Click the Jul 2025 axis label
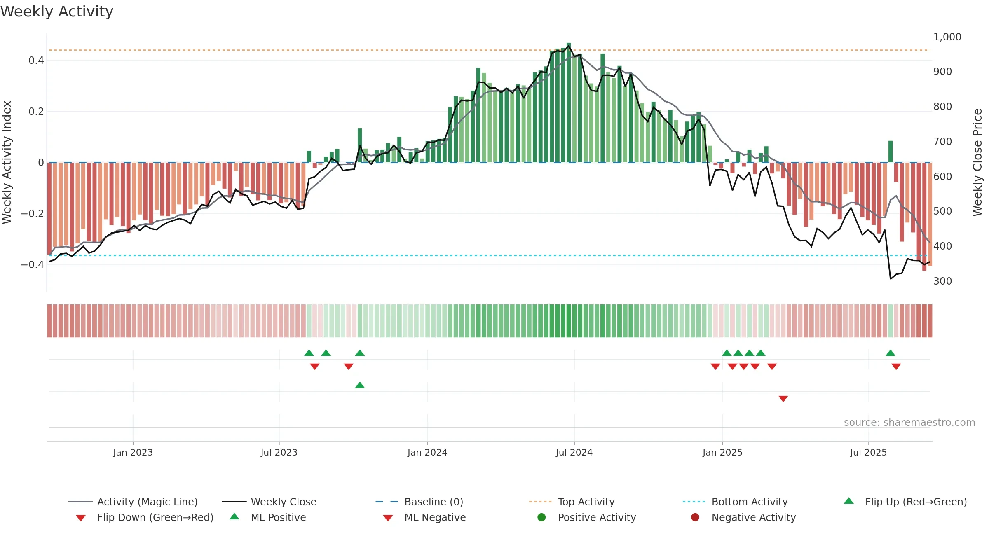 [868, 452]
